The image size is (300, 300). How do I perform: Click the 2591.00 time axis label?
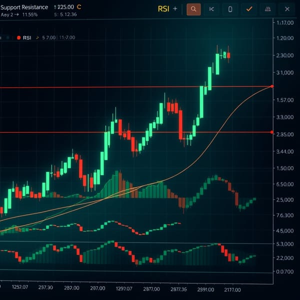[x=205, y=289]
